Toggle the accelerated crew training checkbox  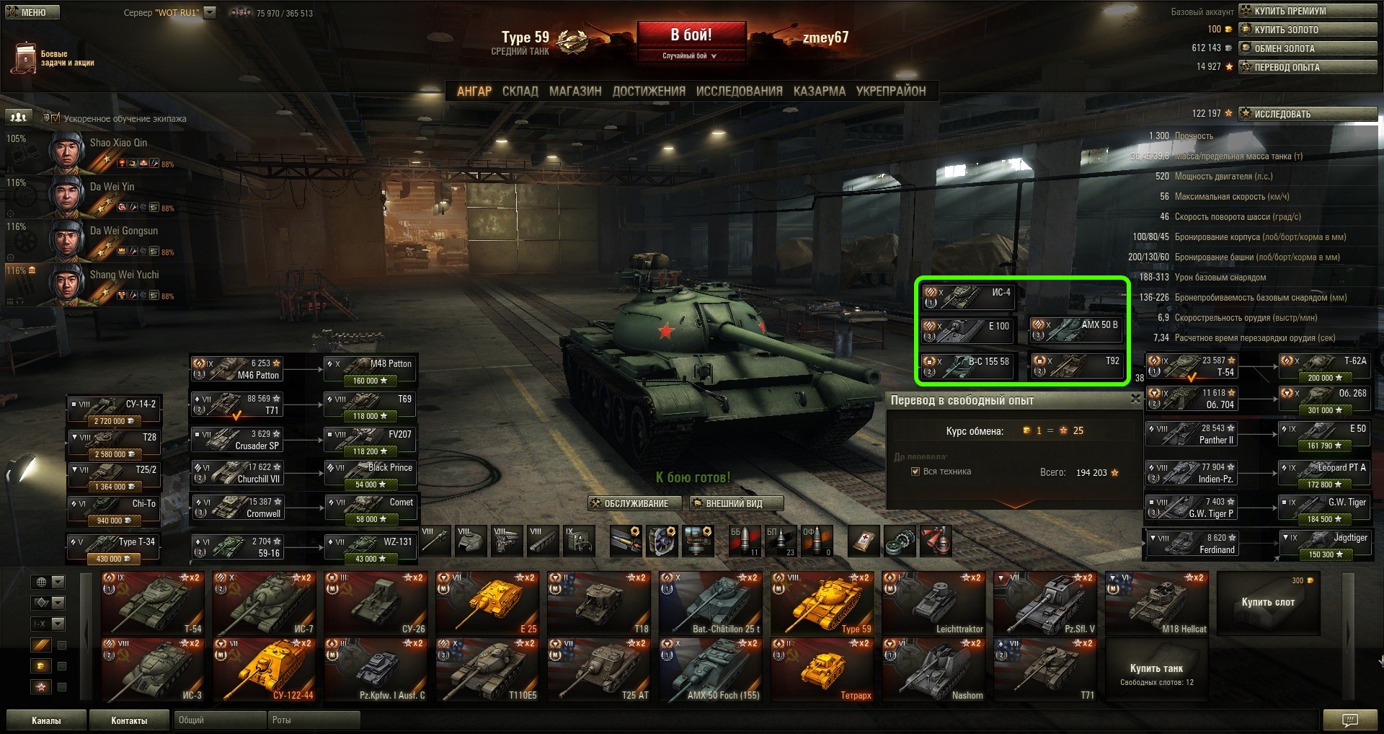click(56, 118)
